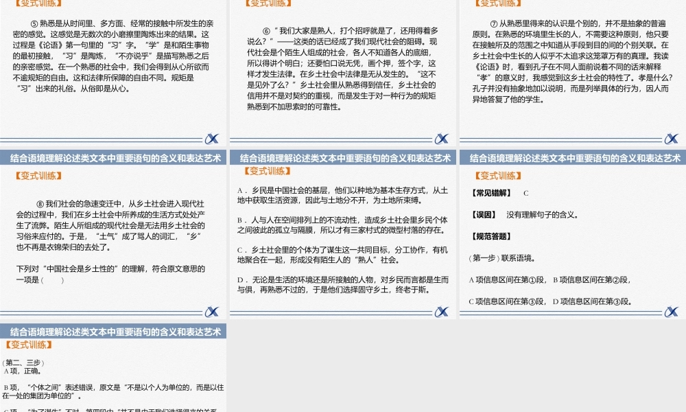Click the text "C项信息区间在第③段"

click(507, 301)
